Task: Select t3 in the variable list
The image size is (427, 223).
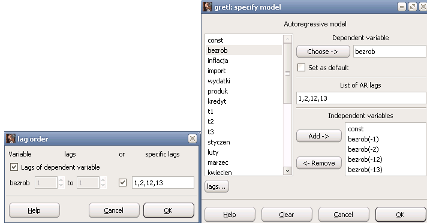Action: pyautogui.click(x=244, y=132)
